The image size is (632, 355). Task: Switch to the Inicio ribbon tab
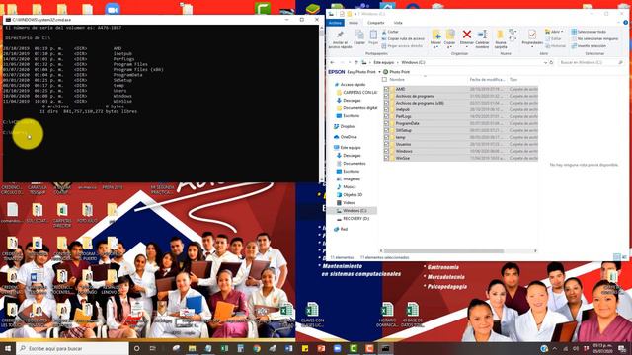[354, 23]
